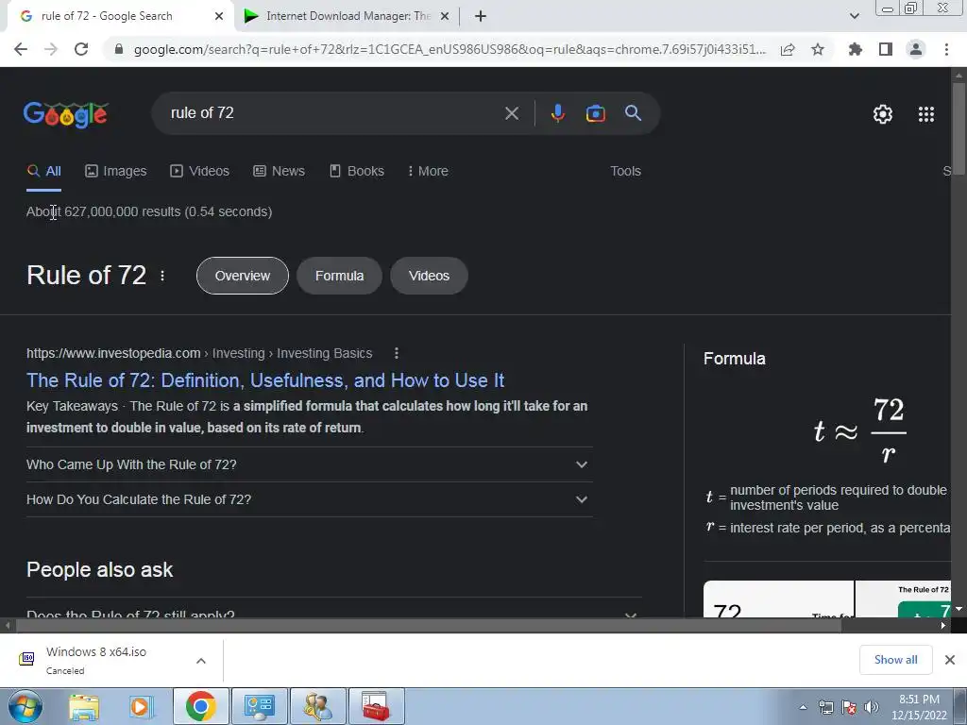Click the Google holiday logo
Viewport: 967px width, 725px height.
point(66,114)
